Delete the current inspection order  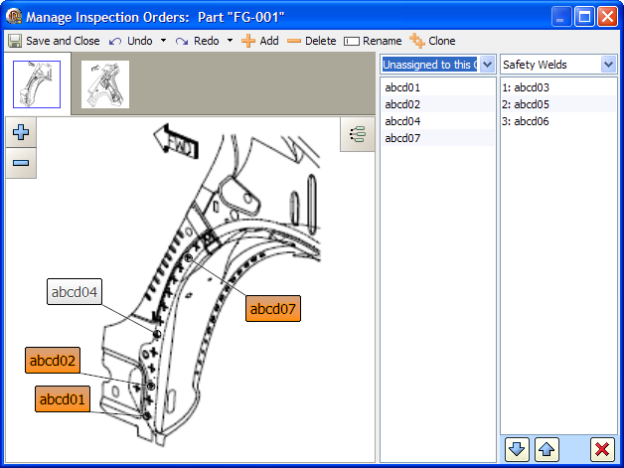pyautogui.click(x=312, y=41)
